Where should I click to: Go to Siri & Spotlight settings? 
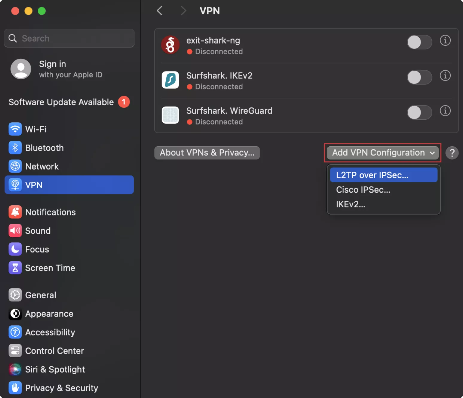pos(55,370)
